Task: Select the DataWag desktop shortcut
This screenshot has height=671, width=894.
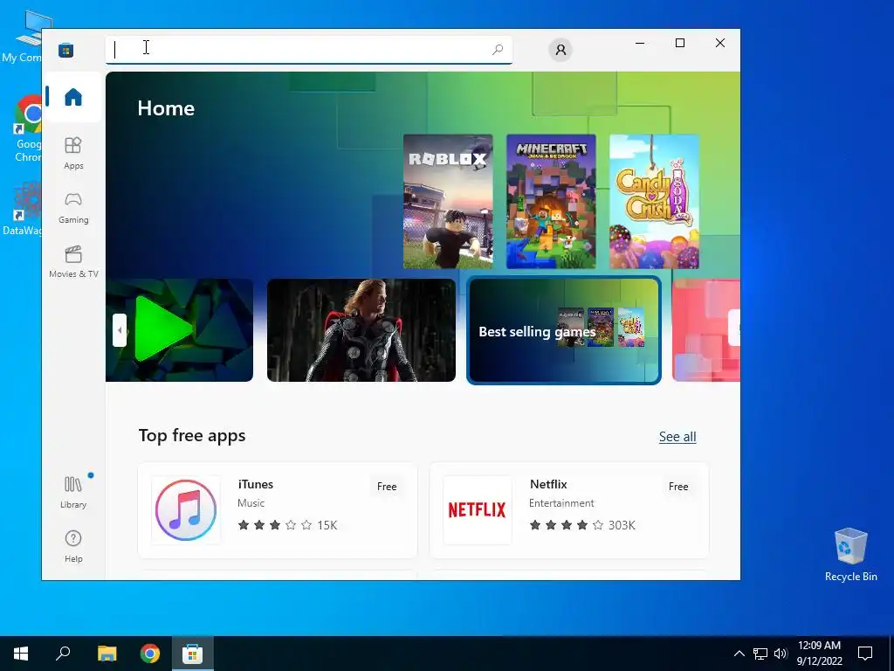Action: click(22, 209)
